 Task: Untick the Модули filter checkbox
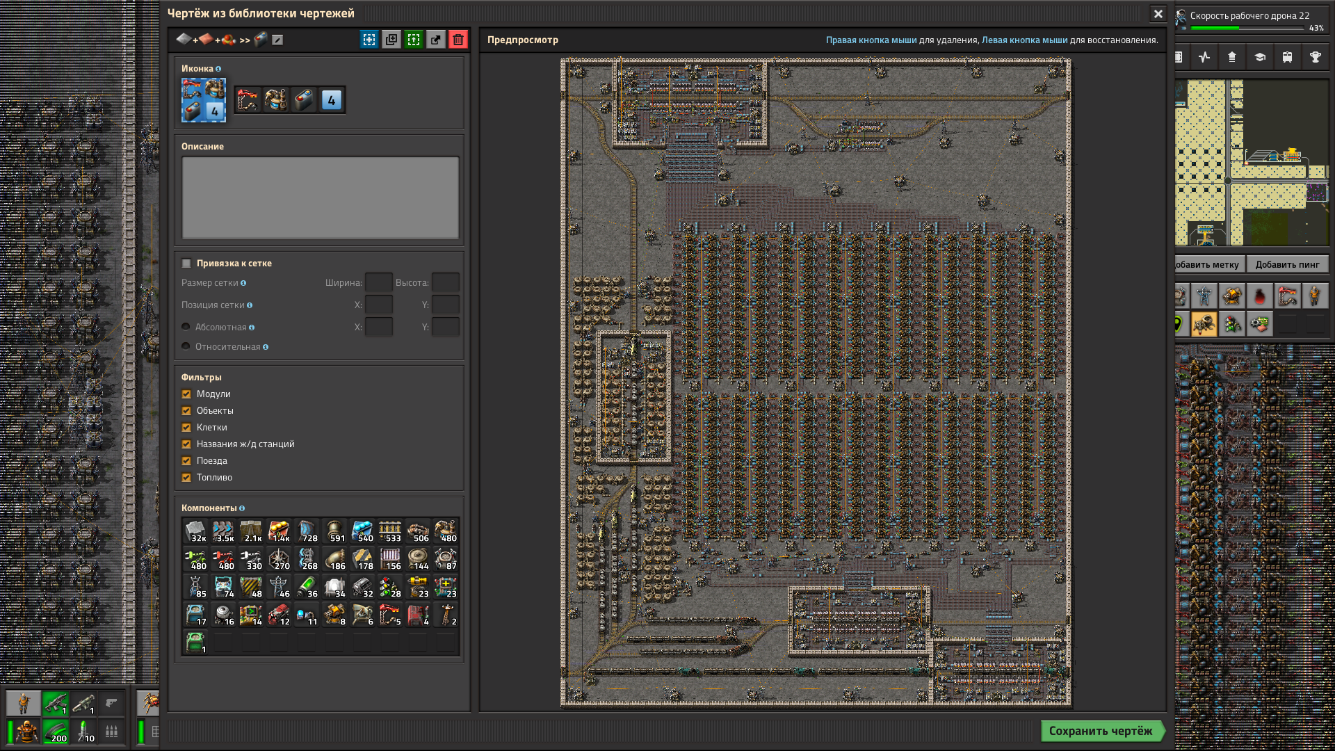pyautogui.click(x=186, y=394)
